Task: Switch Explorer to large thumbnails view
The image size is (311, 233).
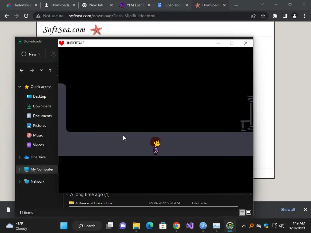Action: pyautogui.click(x=249, y=213)
